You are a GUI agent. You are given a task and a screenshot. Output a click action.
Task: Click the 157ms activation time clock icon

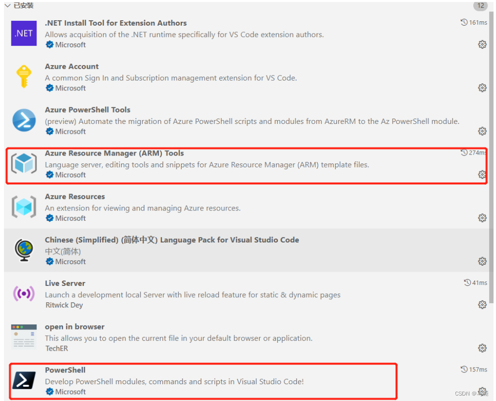tap(464, 369)
